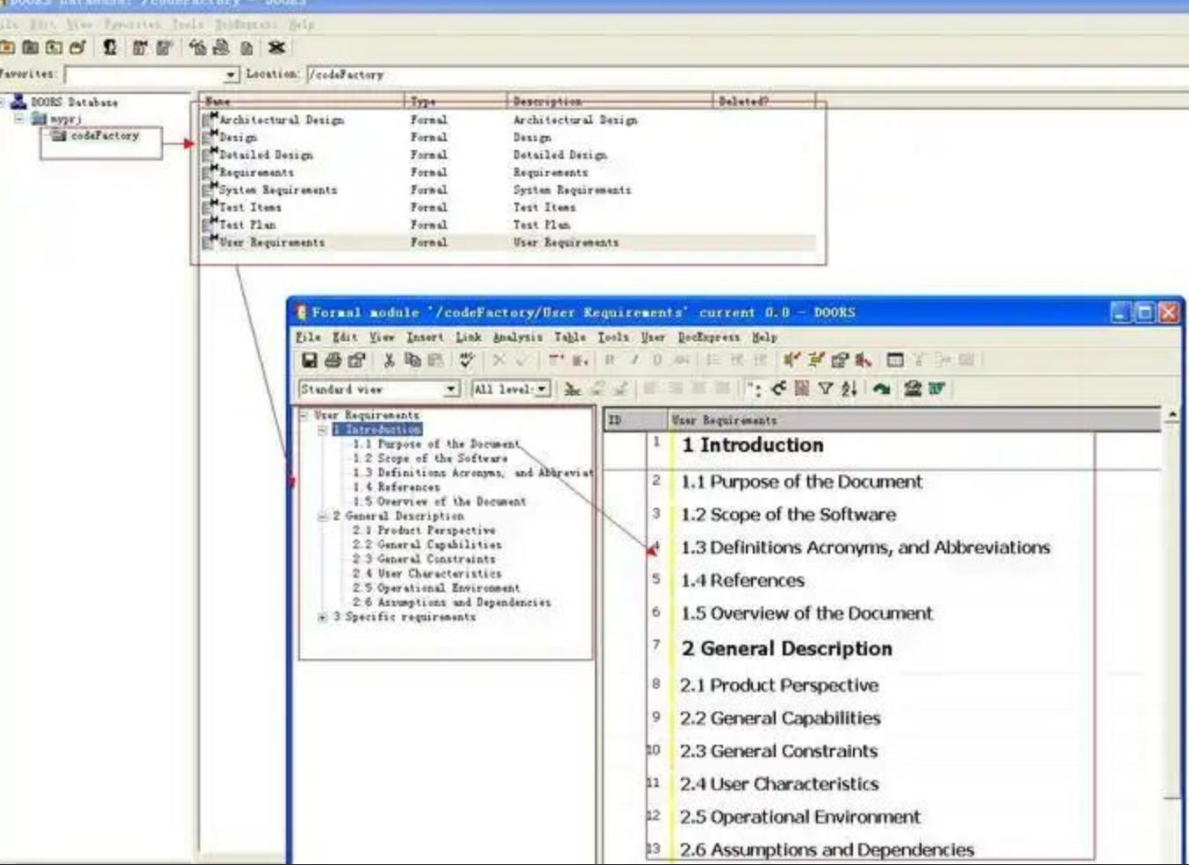This screenshot has height=865, width=1189.
Task: Click the Deleted? column header
Action: tap(764, 101)
